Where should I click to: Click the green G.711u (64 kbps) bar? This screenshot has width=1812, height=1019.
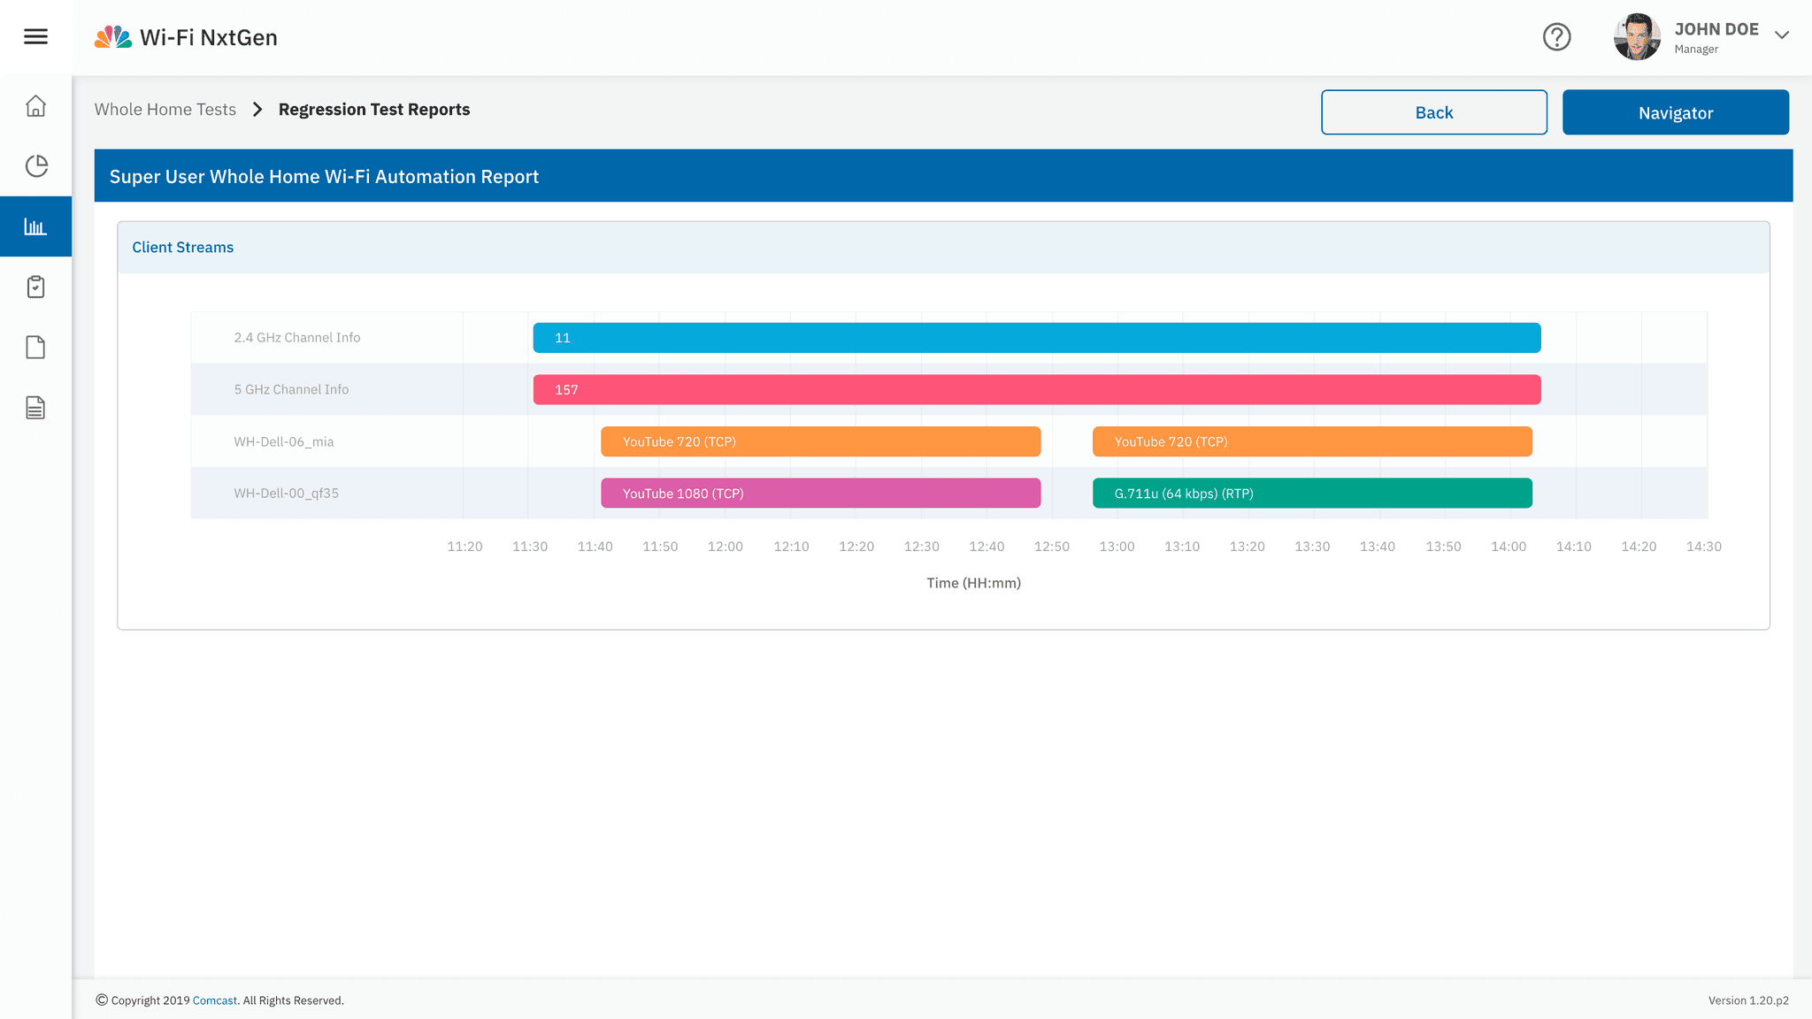click(x=1312, y=494)
